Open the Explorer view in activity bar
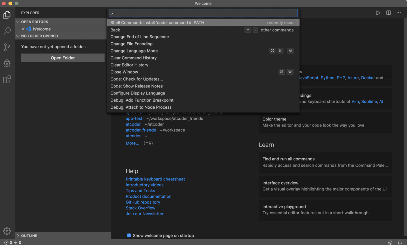The height and width of the screenshot is (245, 407). pos(7,15)
